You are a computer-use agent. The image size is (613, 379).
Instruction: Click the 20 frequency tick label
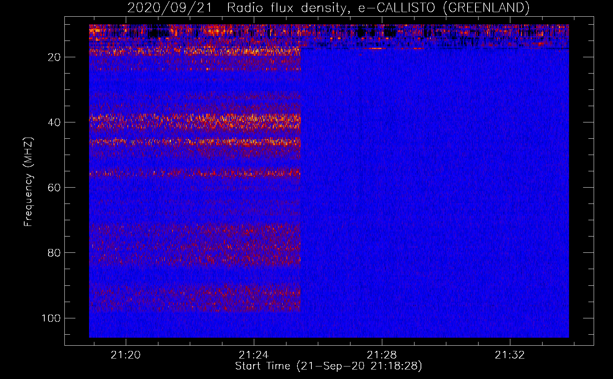coord(54,57)
